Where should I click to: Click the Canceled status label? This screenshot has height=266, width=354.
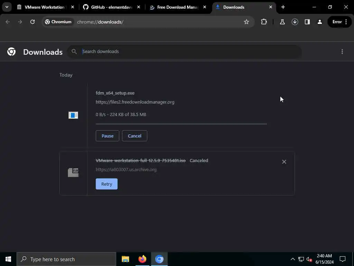(x=199, y=161)
